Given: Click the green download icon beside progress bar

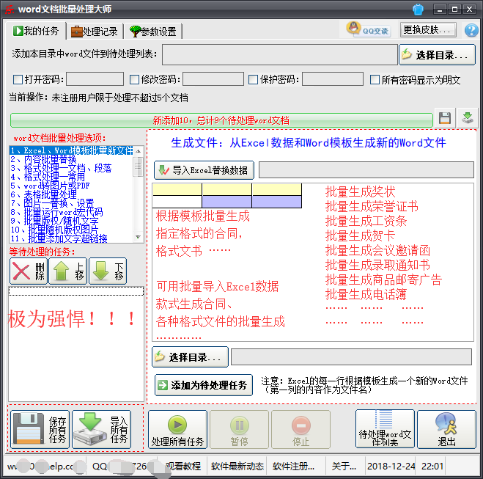Looking at the screenshot, I should (x=468, y=118).
